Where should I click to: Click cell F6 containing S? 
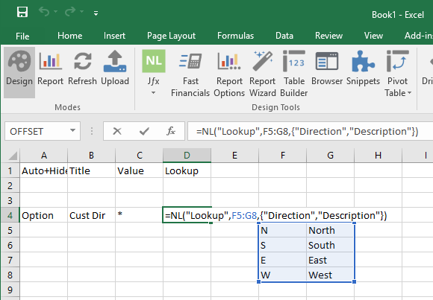click(x=282, y=245)
